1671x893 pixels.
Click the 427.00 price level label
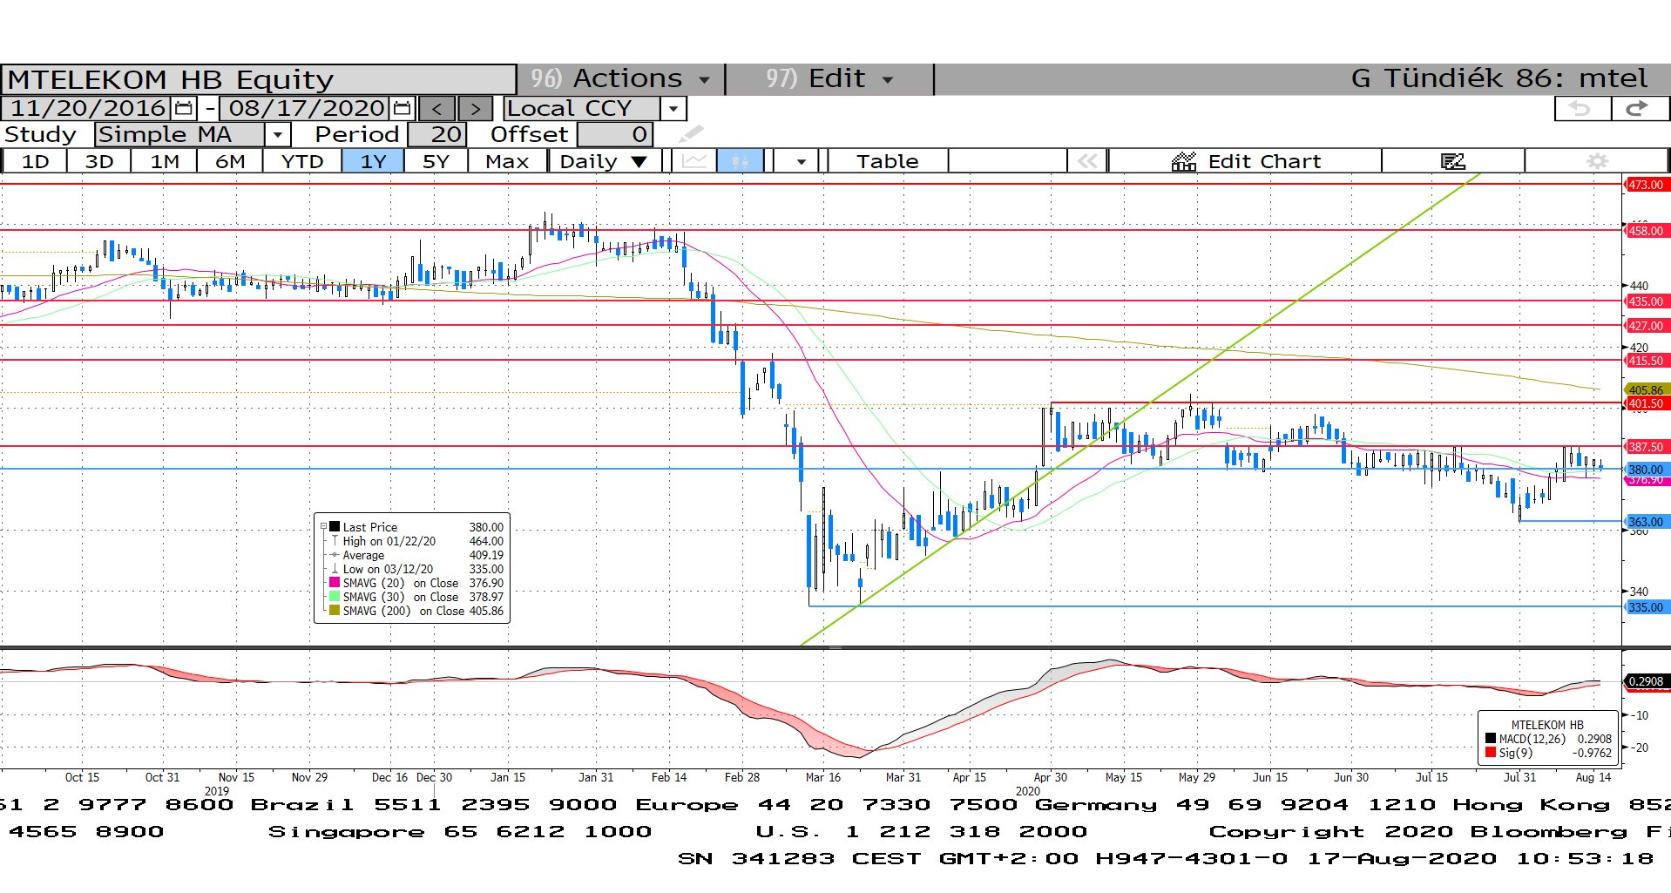click(x=1646, y=326)
